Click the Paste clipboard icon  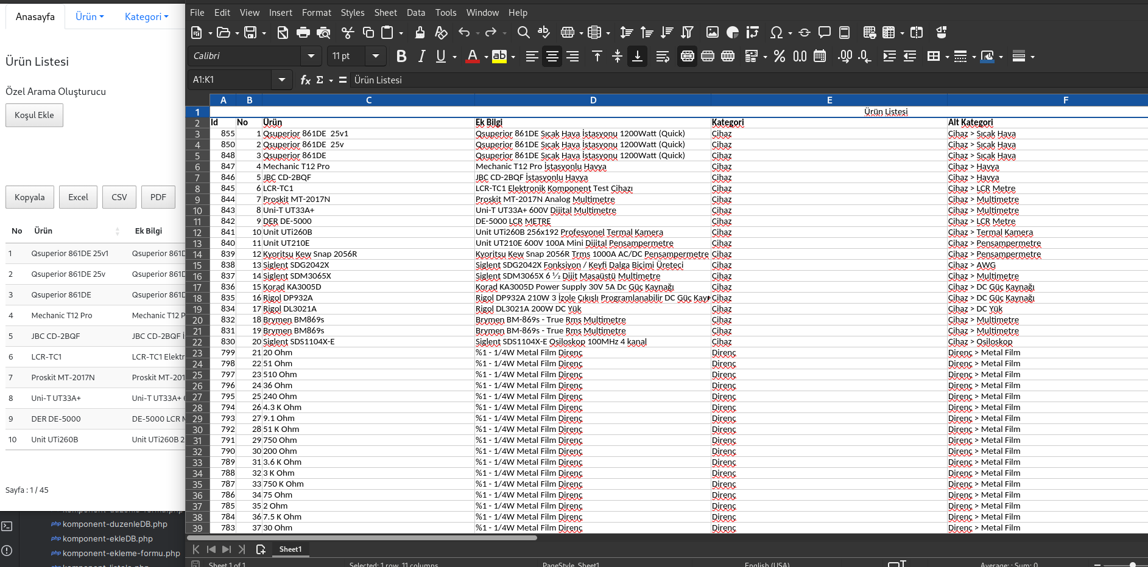click(387, 33)
